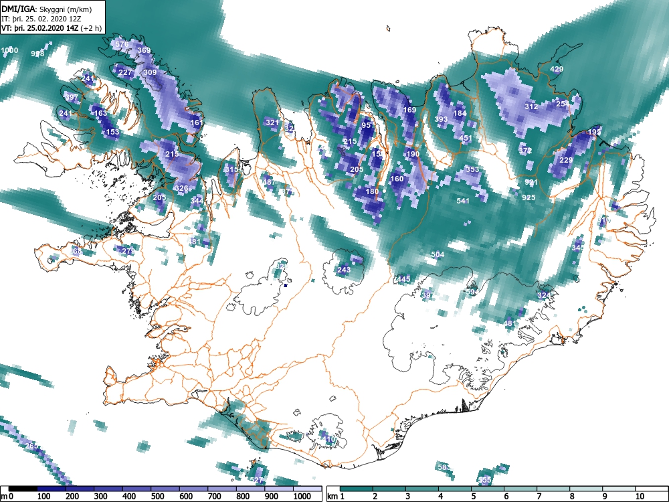
Task: Click visibility value 410 on the map
Action: (328, 439)
